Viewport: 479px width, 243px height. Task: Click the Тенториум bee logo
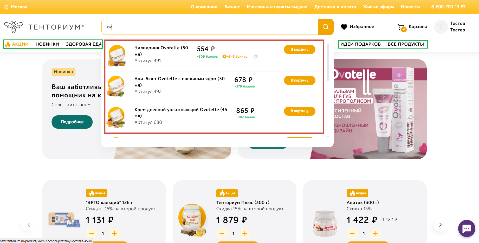click(x=14, y=27)
